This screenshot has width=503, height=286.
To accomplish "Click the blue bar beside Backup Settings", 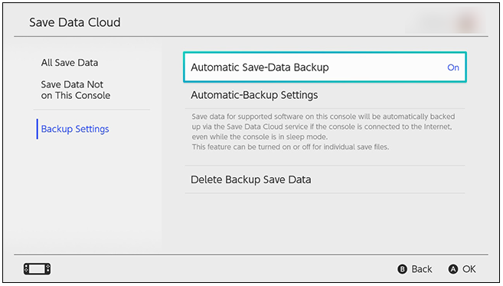I will click(x=38, y=129).
